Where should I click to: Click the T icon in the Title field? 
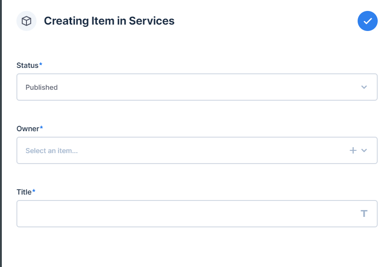pos(364,213)
